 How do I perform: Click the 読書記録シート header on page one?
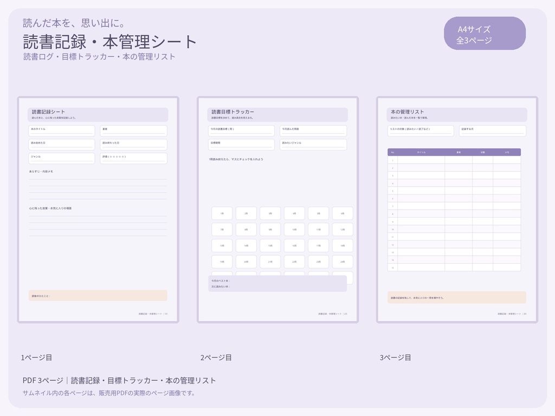pyautogui.click(x=98, y=115)
